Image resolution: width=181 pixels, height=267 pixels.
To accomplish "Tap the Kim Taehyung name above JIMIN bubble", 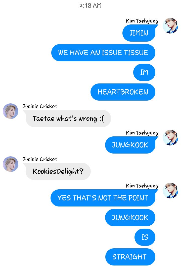I will pos(142,21).
